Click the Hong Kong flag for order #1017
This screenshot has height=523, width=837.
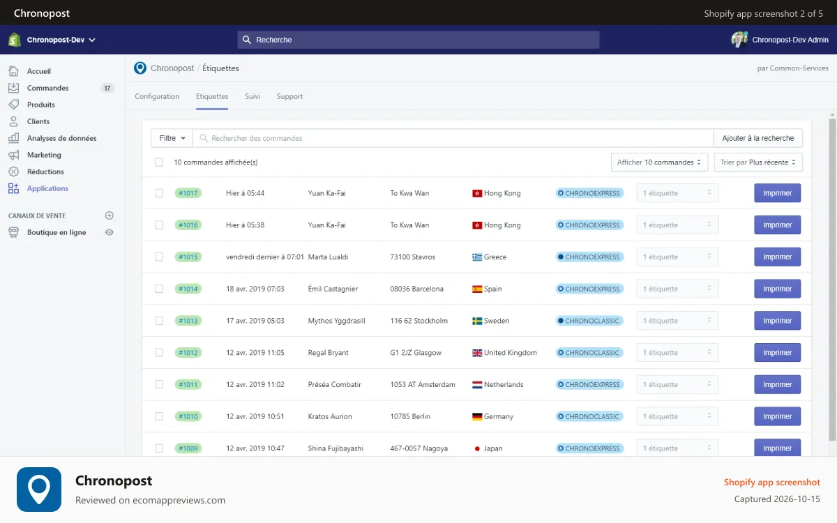[477, 193]
